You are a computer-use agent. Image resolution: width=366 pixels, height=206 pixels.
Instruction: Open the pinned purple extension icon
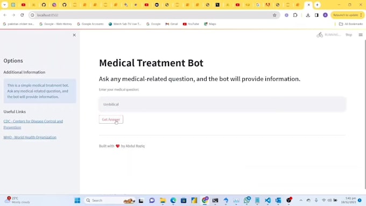(x=286, y=15)
